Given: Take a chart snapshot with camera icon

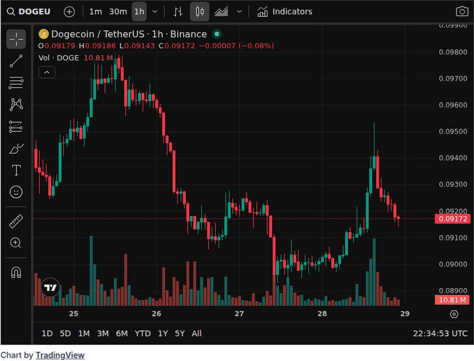Looking at the screenshot, I should tap(461, 12).
